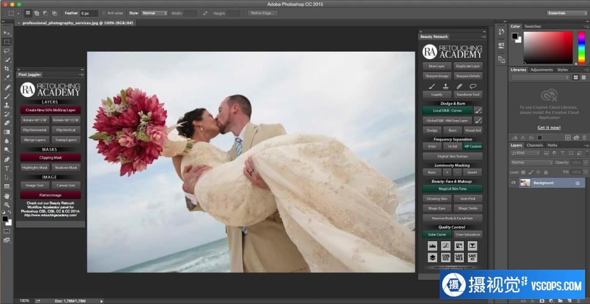Click the color picker field in Color panel
The height and width of the screenshot is (304, 590).
(x=548, y=47)
